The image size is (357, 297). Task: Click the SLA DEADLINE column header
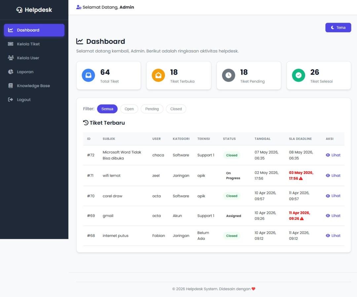click(x=300, y=139)
